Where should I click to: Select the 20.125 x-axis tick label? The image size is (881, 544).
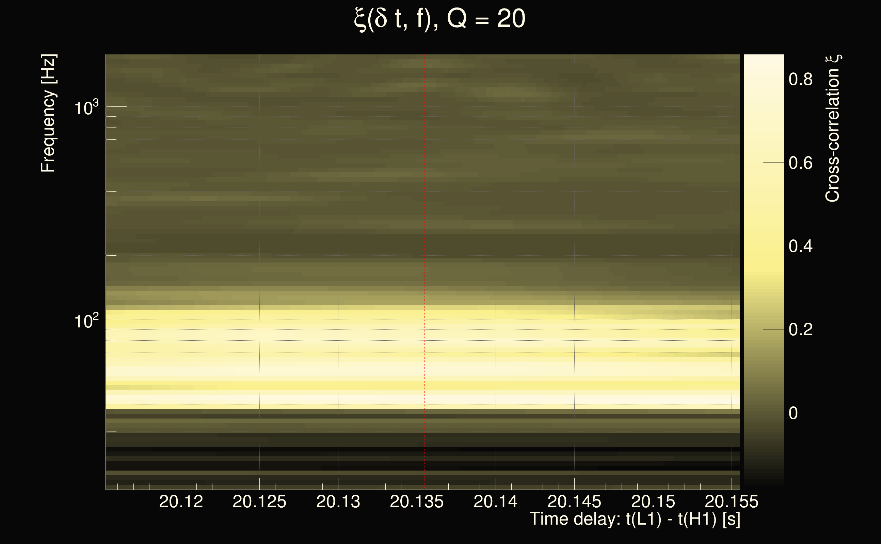259,502
